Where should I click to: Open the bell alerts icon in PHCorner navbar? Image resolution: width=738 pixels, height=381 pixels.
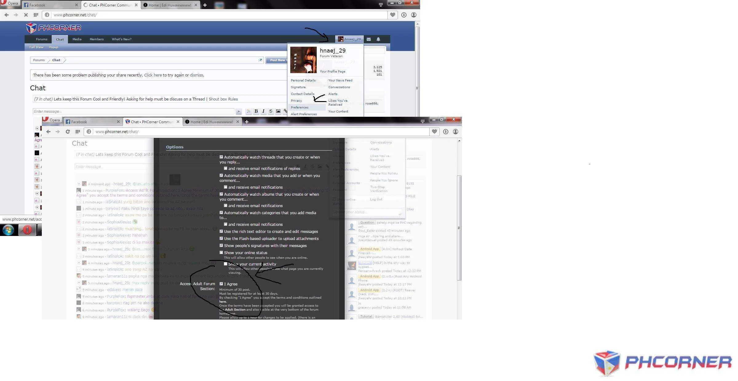[378, 39]
